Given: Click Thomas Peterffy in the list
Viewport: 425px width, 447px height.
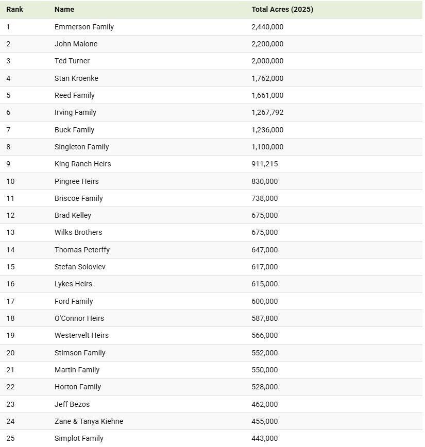Looking at the screenshot, I should click(x=82, y=250).
